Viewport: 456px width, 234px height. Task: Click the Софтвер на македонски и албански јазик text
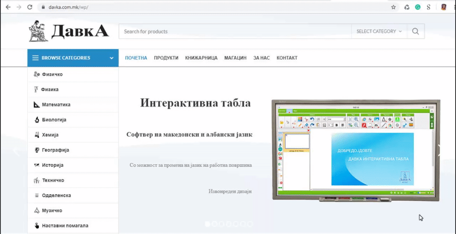(x=189, y=134)
